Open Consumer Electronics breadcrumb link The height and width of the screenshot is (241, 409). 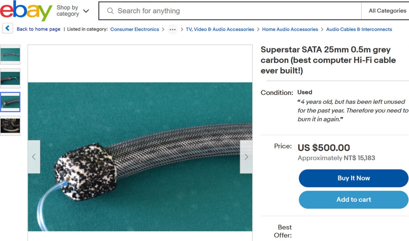pyautogui.click(x=135, y=29)
